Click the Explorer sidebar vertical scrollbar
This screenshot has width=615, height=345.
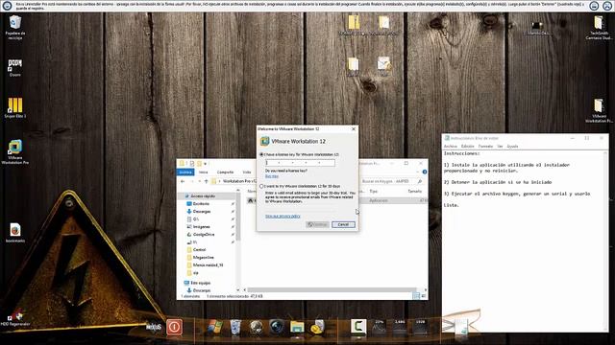click(x=237, y=216)
